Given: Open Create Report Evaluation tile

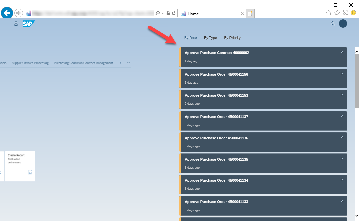Looking at the screenshot, I should tap(20, 166).
